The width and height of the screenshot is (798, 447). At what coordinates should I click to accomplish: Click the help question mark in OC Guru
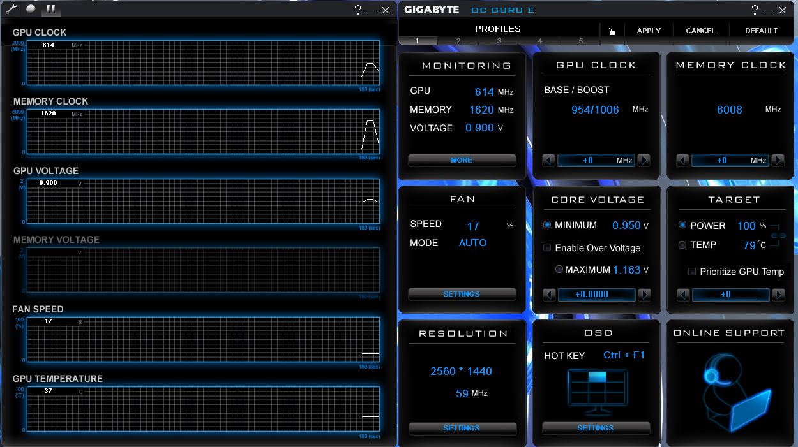tap(755, 10)
